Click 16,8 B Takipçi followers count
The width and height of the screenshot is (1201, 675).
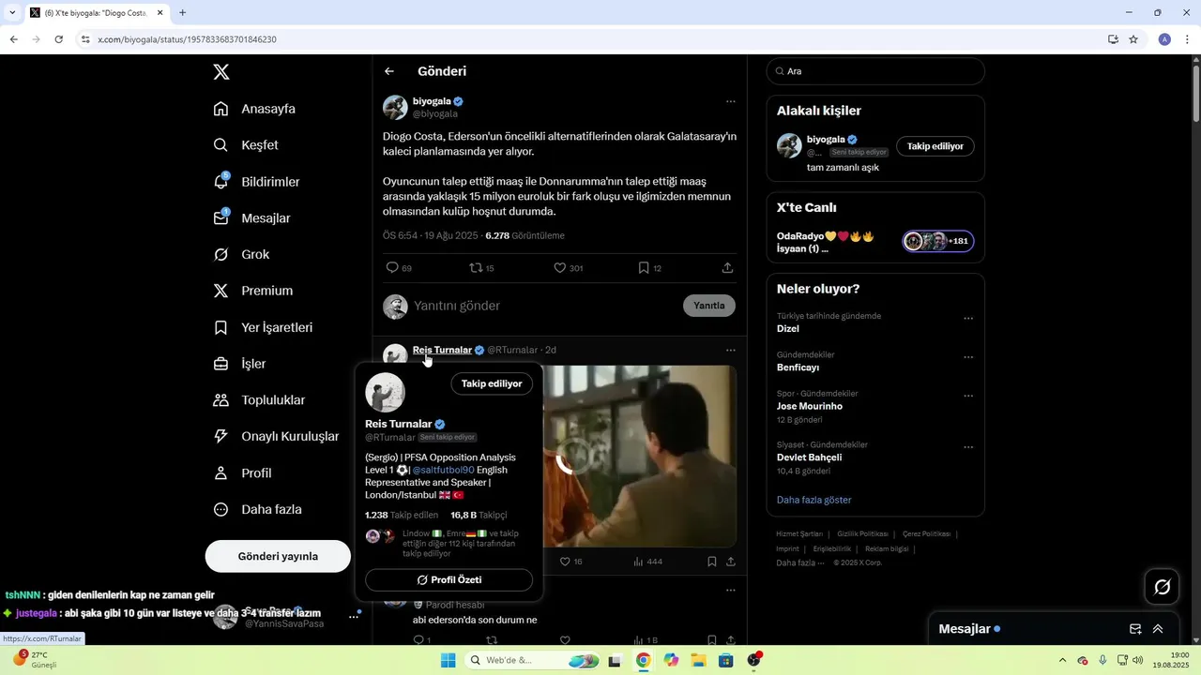pos(479,515)
